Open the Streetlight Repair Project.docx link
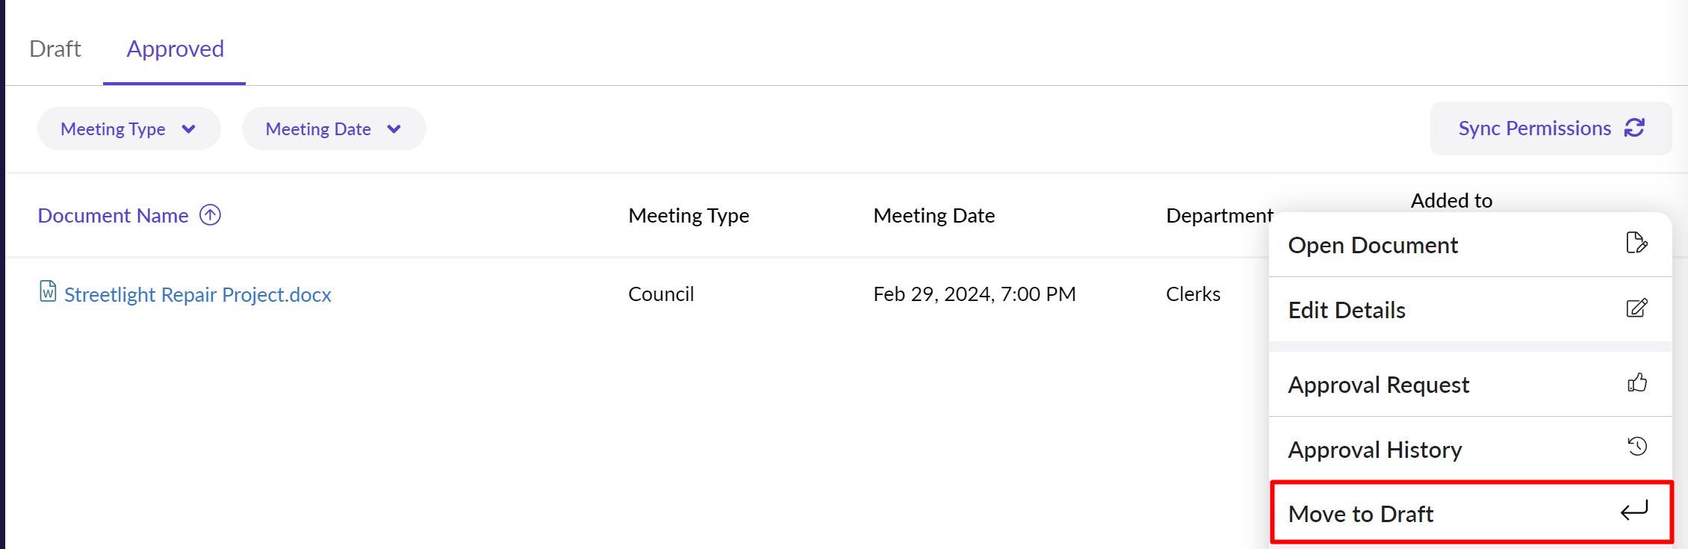This screenshot has height=549, width=1688. click(198, 295)
